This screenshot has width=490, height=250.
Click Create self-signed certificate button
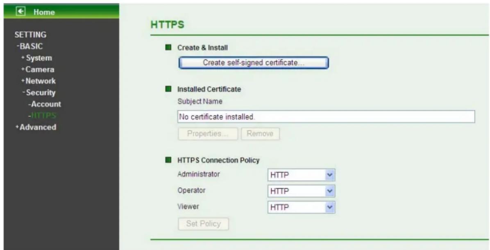(254, 62)
